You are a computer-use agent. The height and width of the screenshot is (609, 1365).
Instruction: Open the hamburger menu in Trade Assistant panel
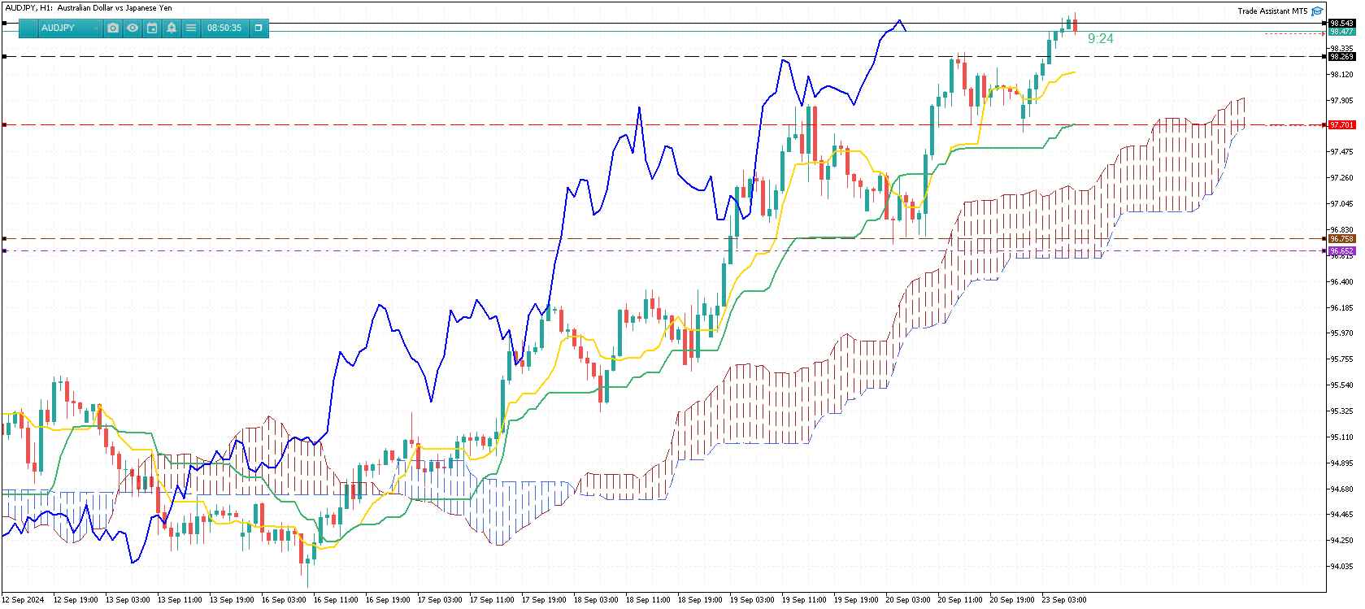tap(191, 28)
